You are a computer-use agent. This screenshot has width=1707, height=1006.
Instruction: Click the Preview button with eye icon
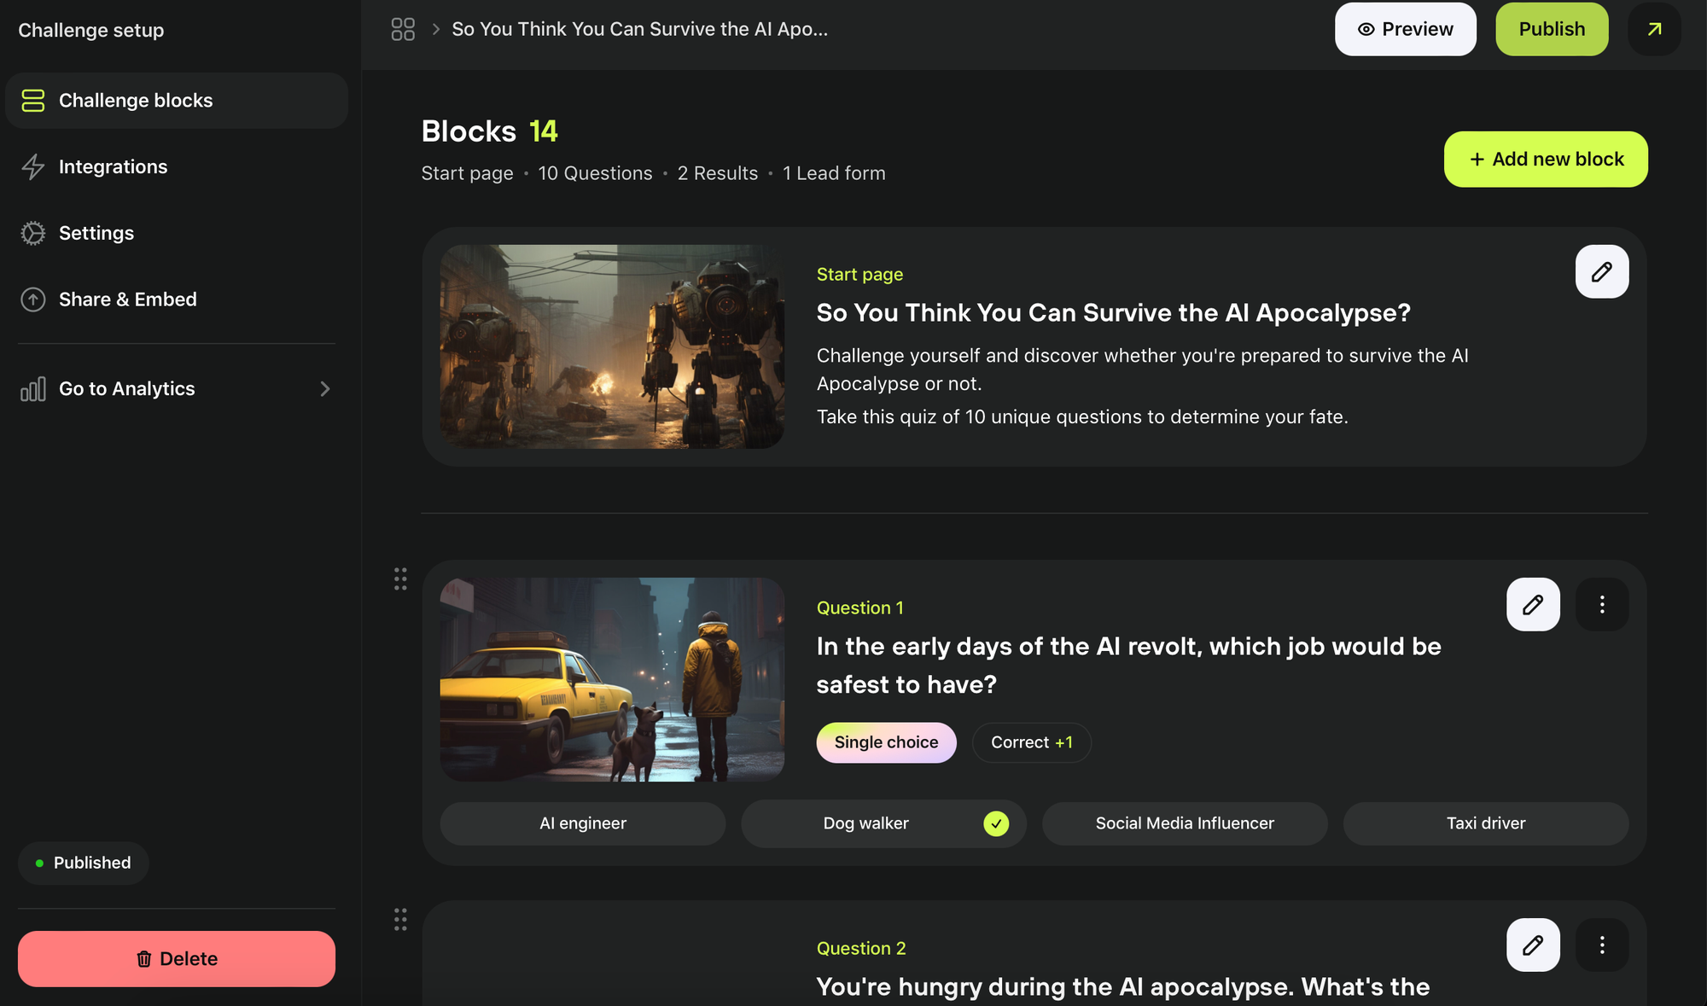tap(1405, 29)
